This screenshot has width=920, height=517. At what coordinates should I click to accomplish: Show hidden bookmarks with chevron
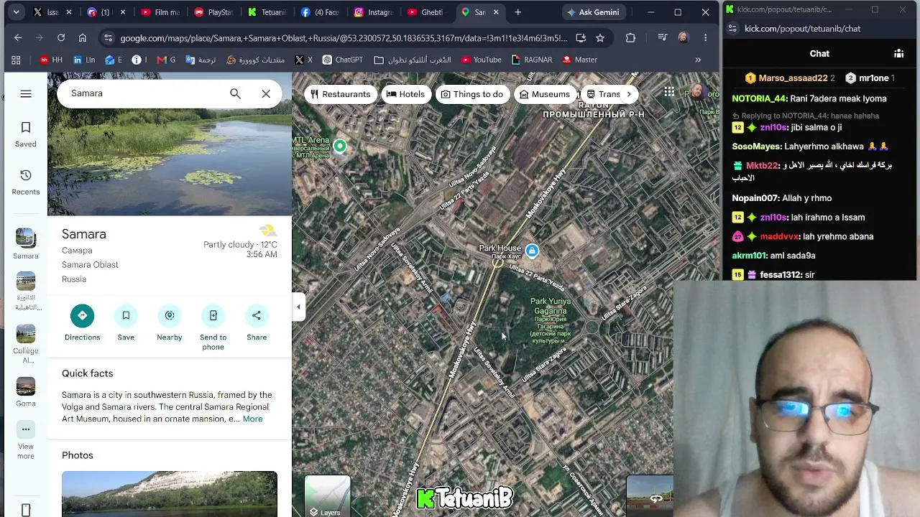click(x=698, y=60)
